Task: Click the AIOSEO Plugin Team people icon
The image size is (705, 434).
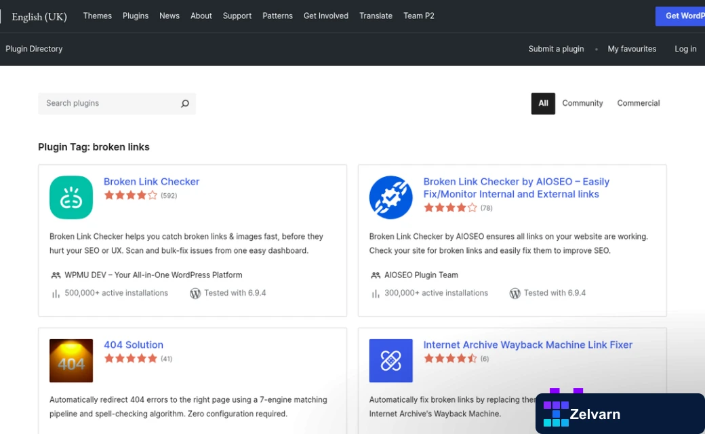Action: 376,275
